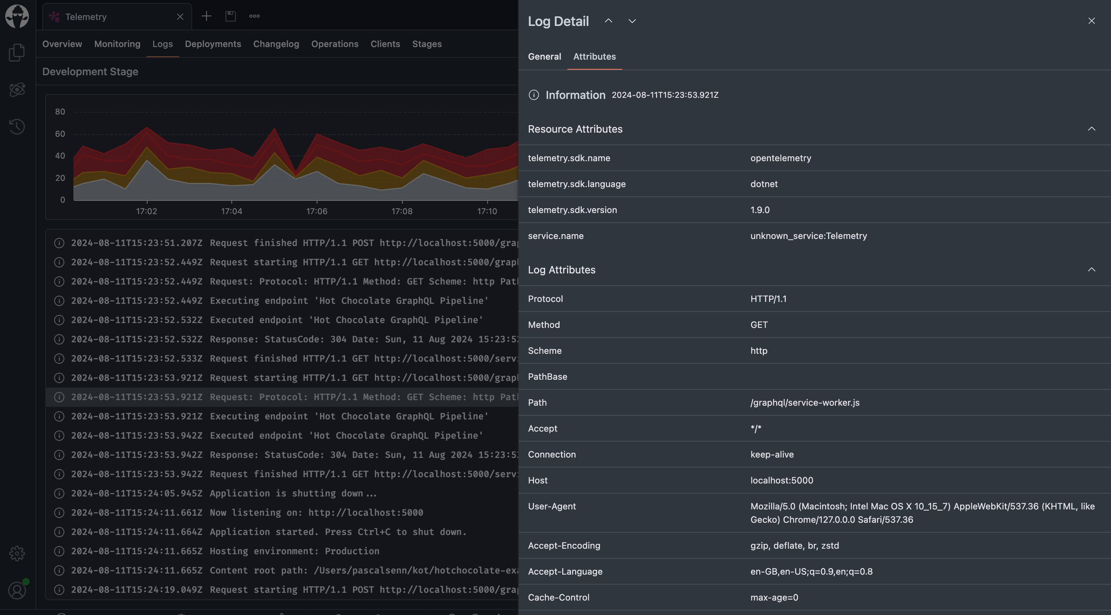
Task: Click info icon of the 15:24:19.049Z log
Action: 59,590
